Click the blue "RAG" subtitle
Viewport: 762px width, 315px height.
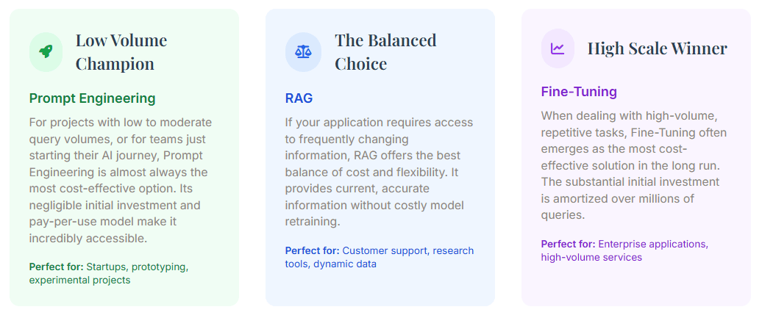click(x=299, y=98)
